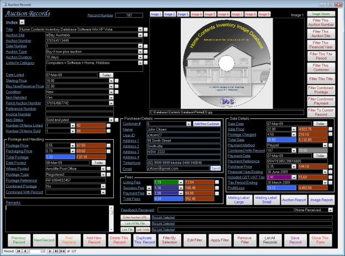The width and height of the screenshot is (345, 256).
Task: Toggle checkbox next to Payment Method
Action: 331,145
